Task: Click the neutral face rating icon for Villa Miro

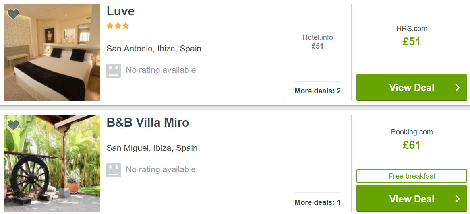Action: click(114, 170)
